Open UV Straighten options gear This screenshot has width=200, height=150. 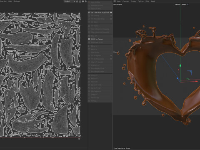pyautogui.click(x=111, y=55)
